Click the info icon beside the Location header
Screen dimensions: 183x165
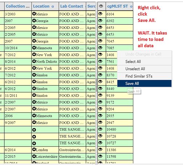tap(53, 7)
